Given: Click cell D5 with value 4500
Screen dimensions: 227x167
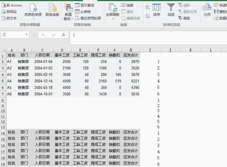Looking at the screenshot, I should pos(62,81).
